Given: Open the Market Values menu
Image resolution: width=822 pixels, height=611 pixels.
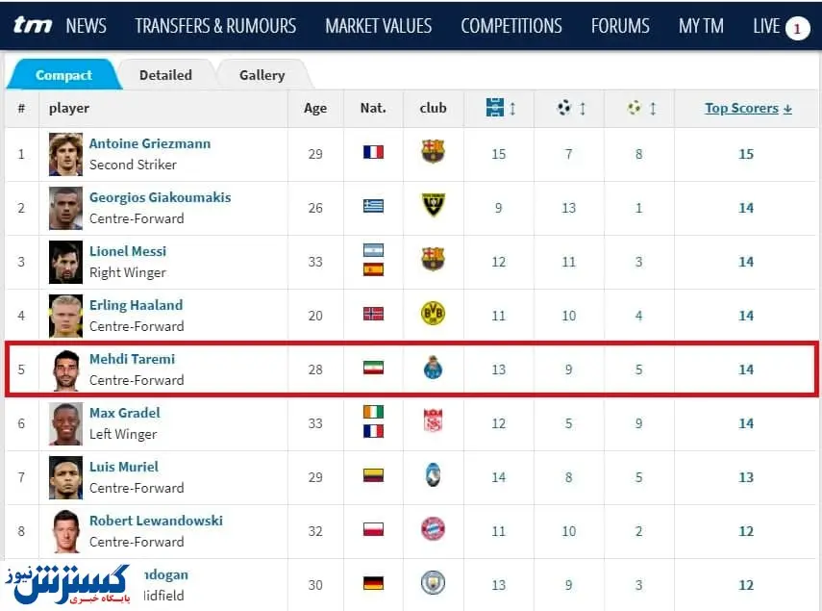Looking at the screenshot, I should 378,26.
